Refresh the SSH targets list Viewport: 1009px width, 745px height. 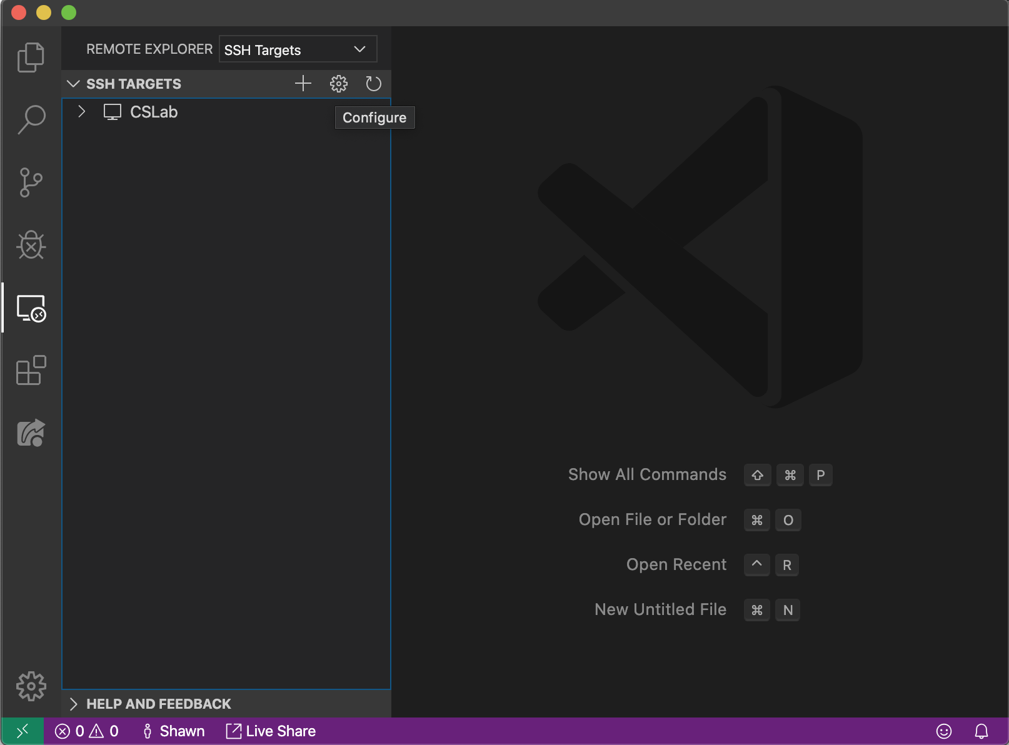pyautogui.click(x=373, y=84)
